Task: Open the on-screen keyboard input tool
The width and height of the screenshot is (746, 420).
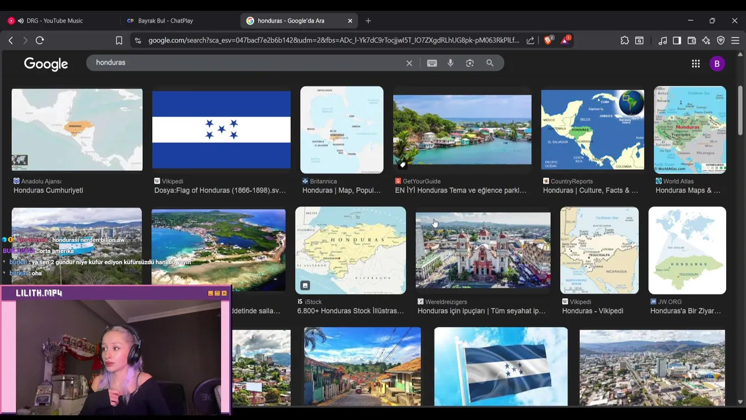Action: click(x=432, y=63)
